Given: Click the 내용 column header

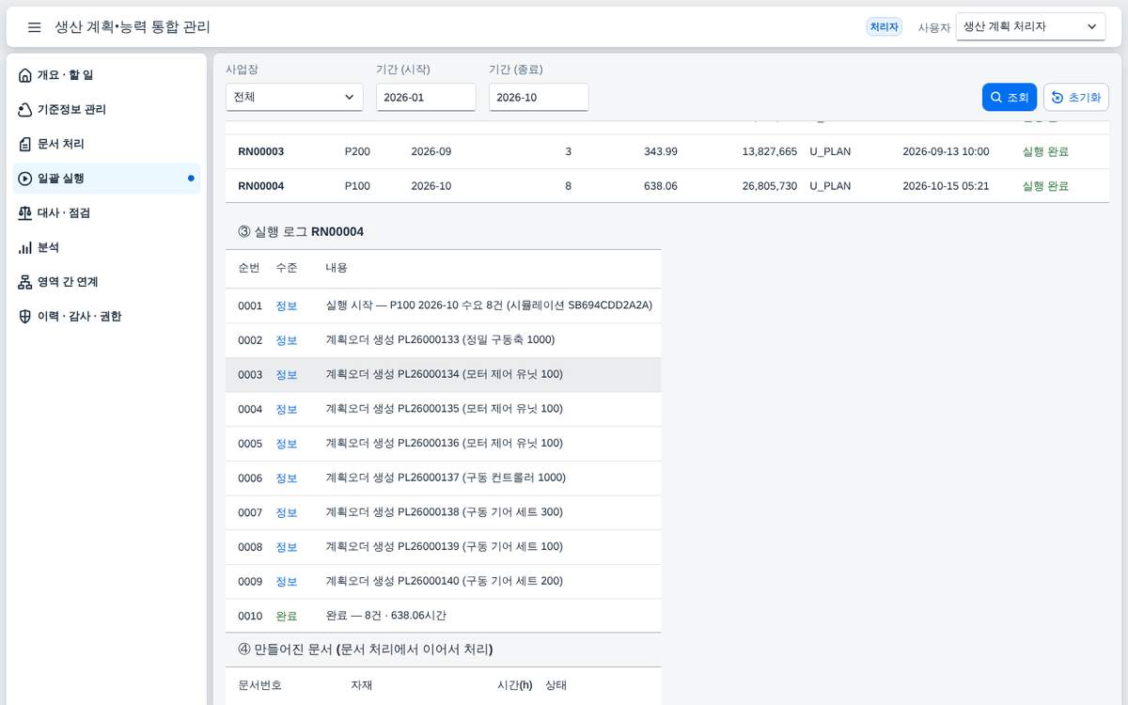Looking at the screenshot, I should [x=337, y=268].
